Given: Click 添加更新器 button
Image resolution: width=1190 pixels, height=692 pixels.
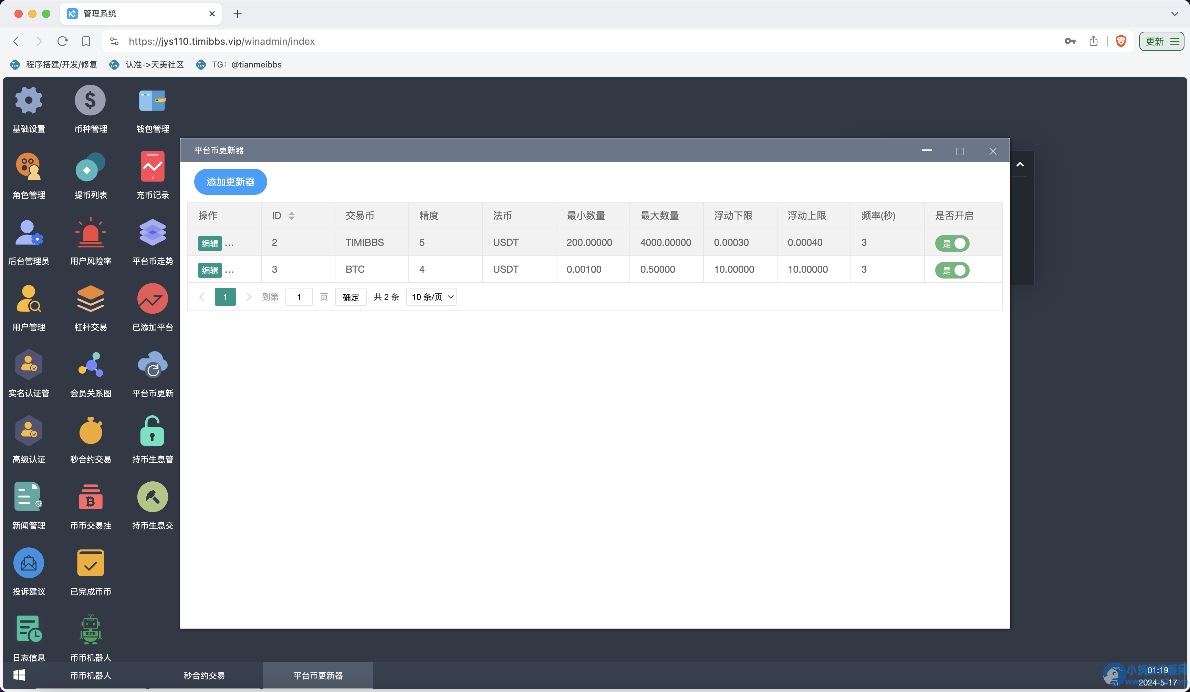Looking at the screenshot, I should [230, 182].
